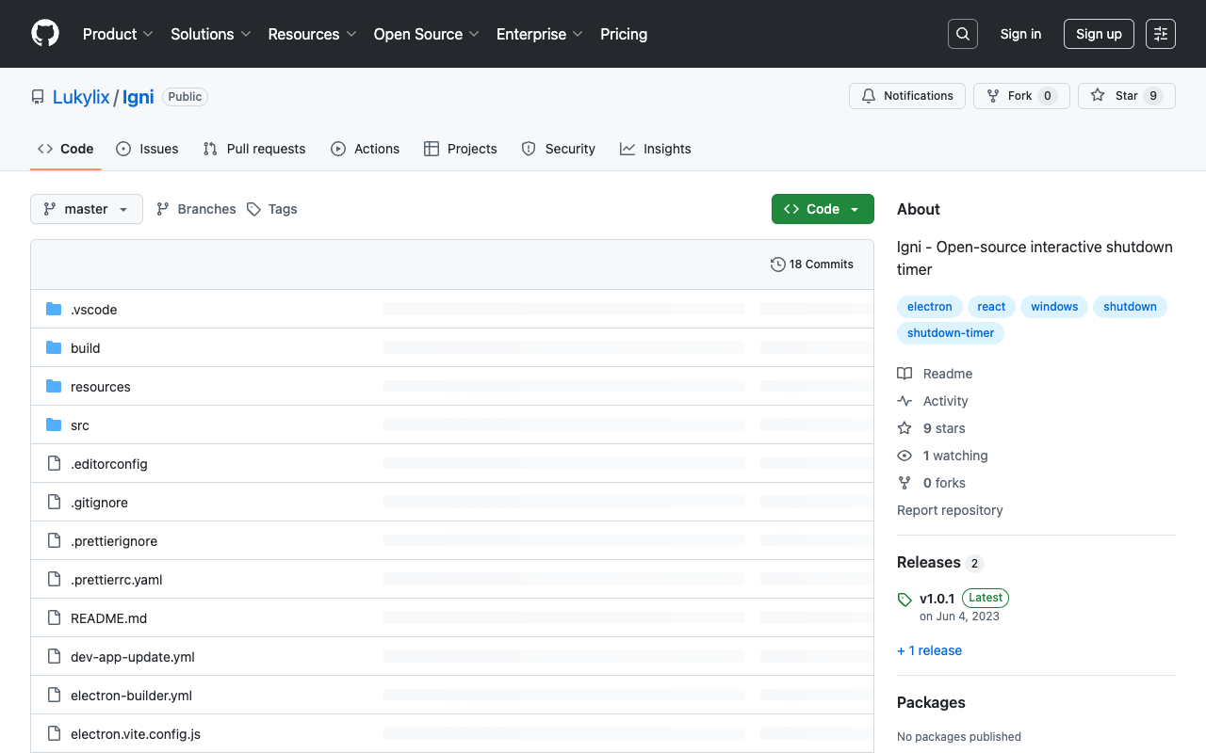
Task: Open the Releases heading link
Action: [940, 563]
